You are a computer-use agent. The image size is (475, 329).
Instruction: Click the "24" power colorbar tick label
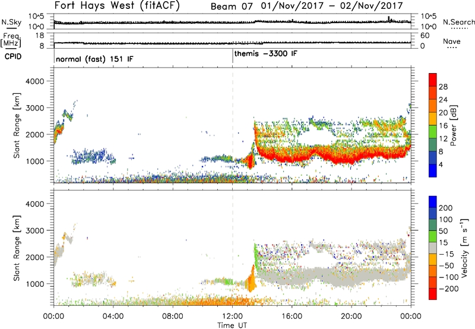pos(443,100)
